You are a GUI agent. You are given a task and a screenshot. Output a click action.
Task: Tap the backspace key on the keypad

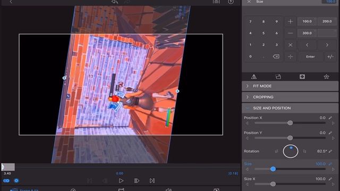(276, 57)
